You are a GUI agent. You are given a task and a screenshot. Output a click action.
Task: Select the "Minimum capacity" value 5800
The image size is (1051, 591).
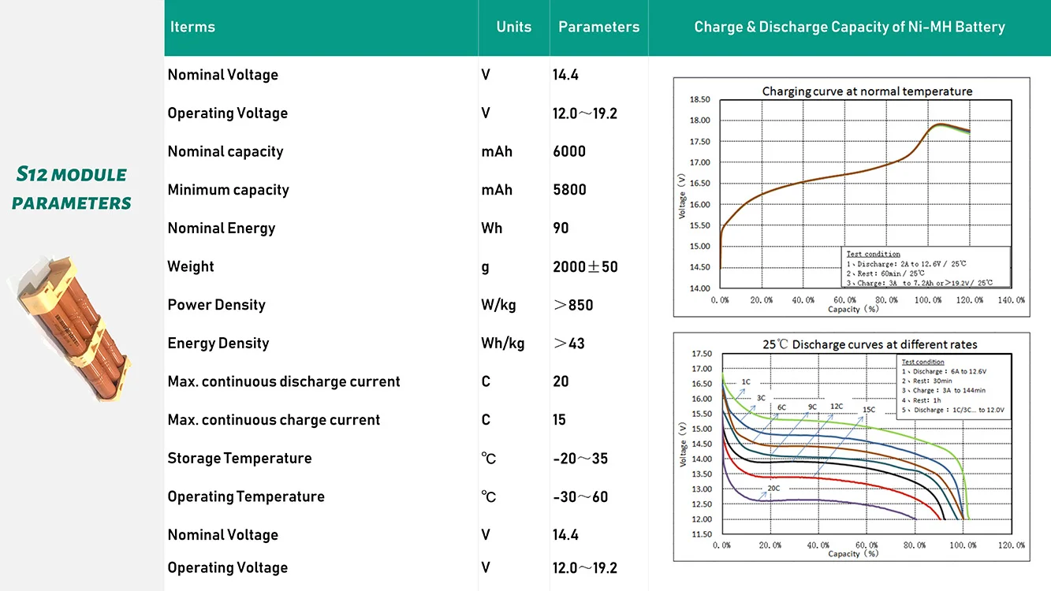click(569, 190)
